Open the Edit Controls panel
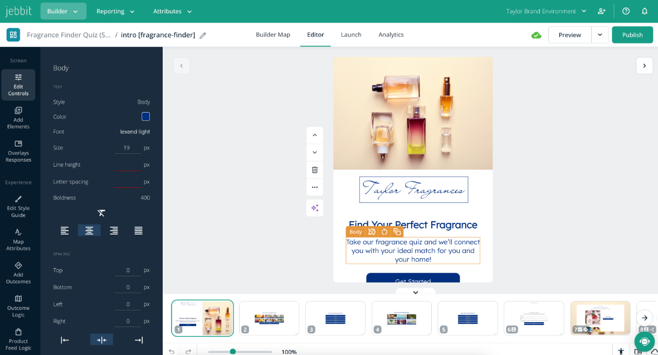The image size is (658, 355). (x=18, y=85)
